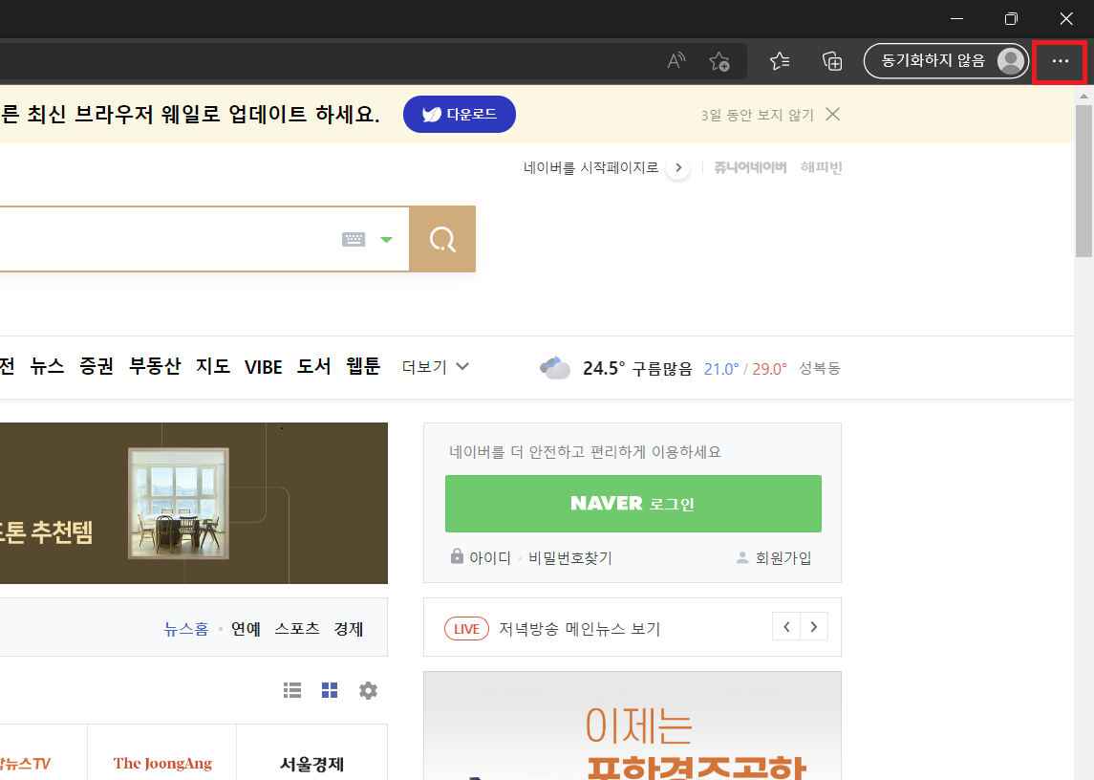
Task: Open the on-screen keyboard input tool
Action: (354, 240)
